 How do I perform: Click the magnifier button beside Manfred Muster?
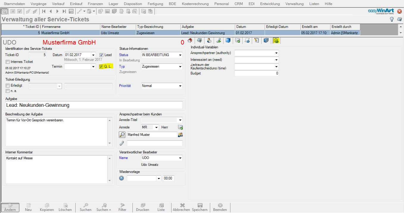pyautogui.click(x=122, y=135)
